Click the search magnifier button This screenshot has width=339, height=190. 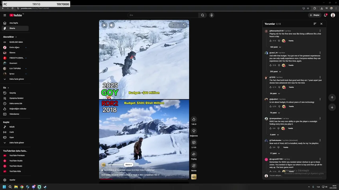203,15
